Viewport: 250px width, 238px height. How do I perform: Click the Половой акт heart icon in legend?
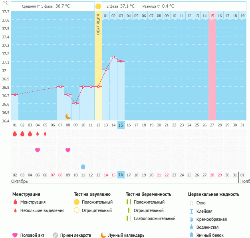point(15,235)
